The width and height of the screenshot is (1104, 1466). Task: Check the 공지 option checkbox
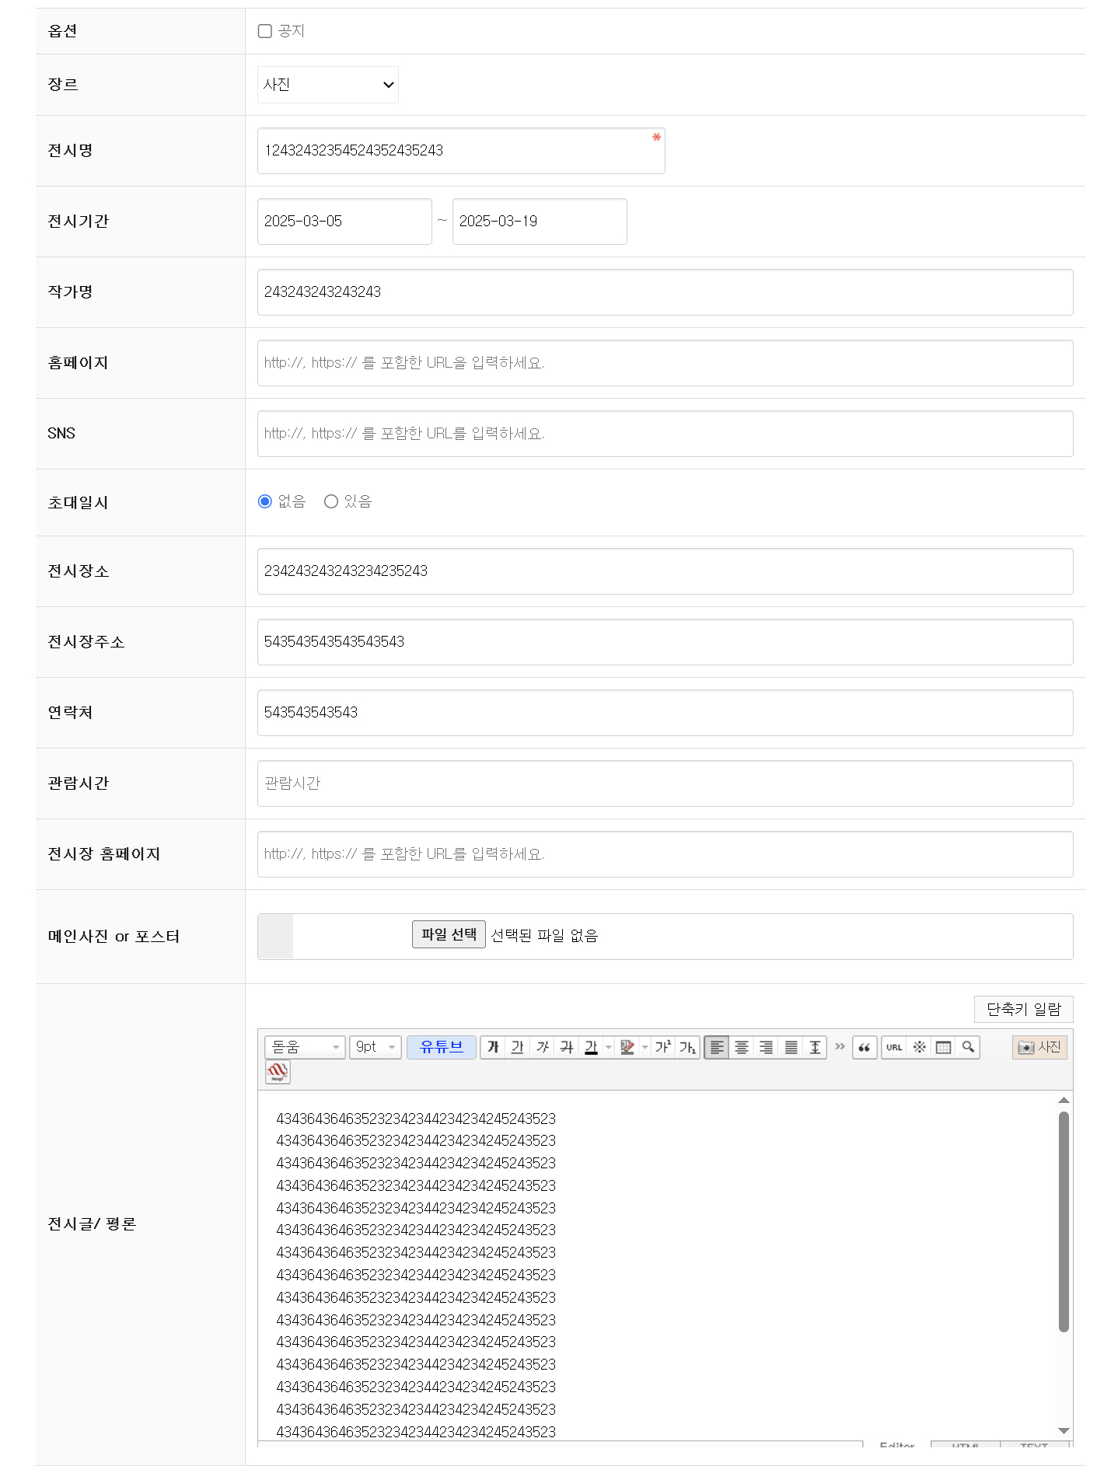pos(265,31)
